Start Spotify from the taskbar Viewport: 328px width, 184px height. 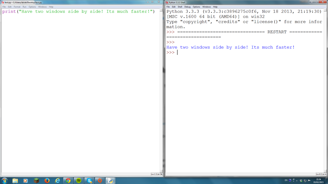click(x=79, y=180)
